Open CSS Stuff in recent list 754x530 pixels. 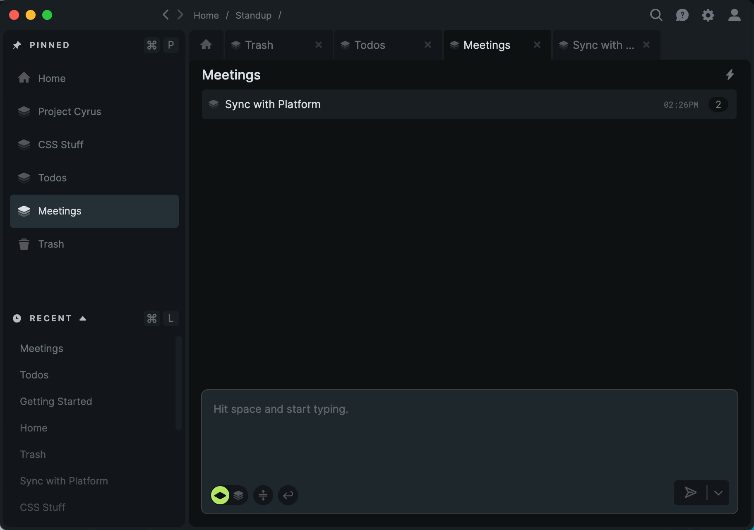pos(43,507)
